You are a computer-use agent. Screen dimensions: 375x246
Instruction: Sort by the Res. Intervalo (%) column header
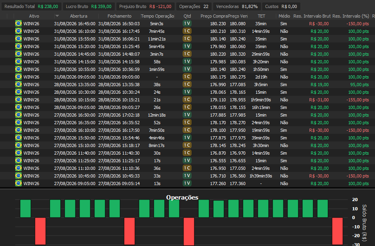(351, 16)
